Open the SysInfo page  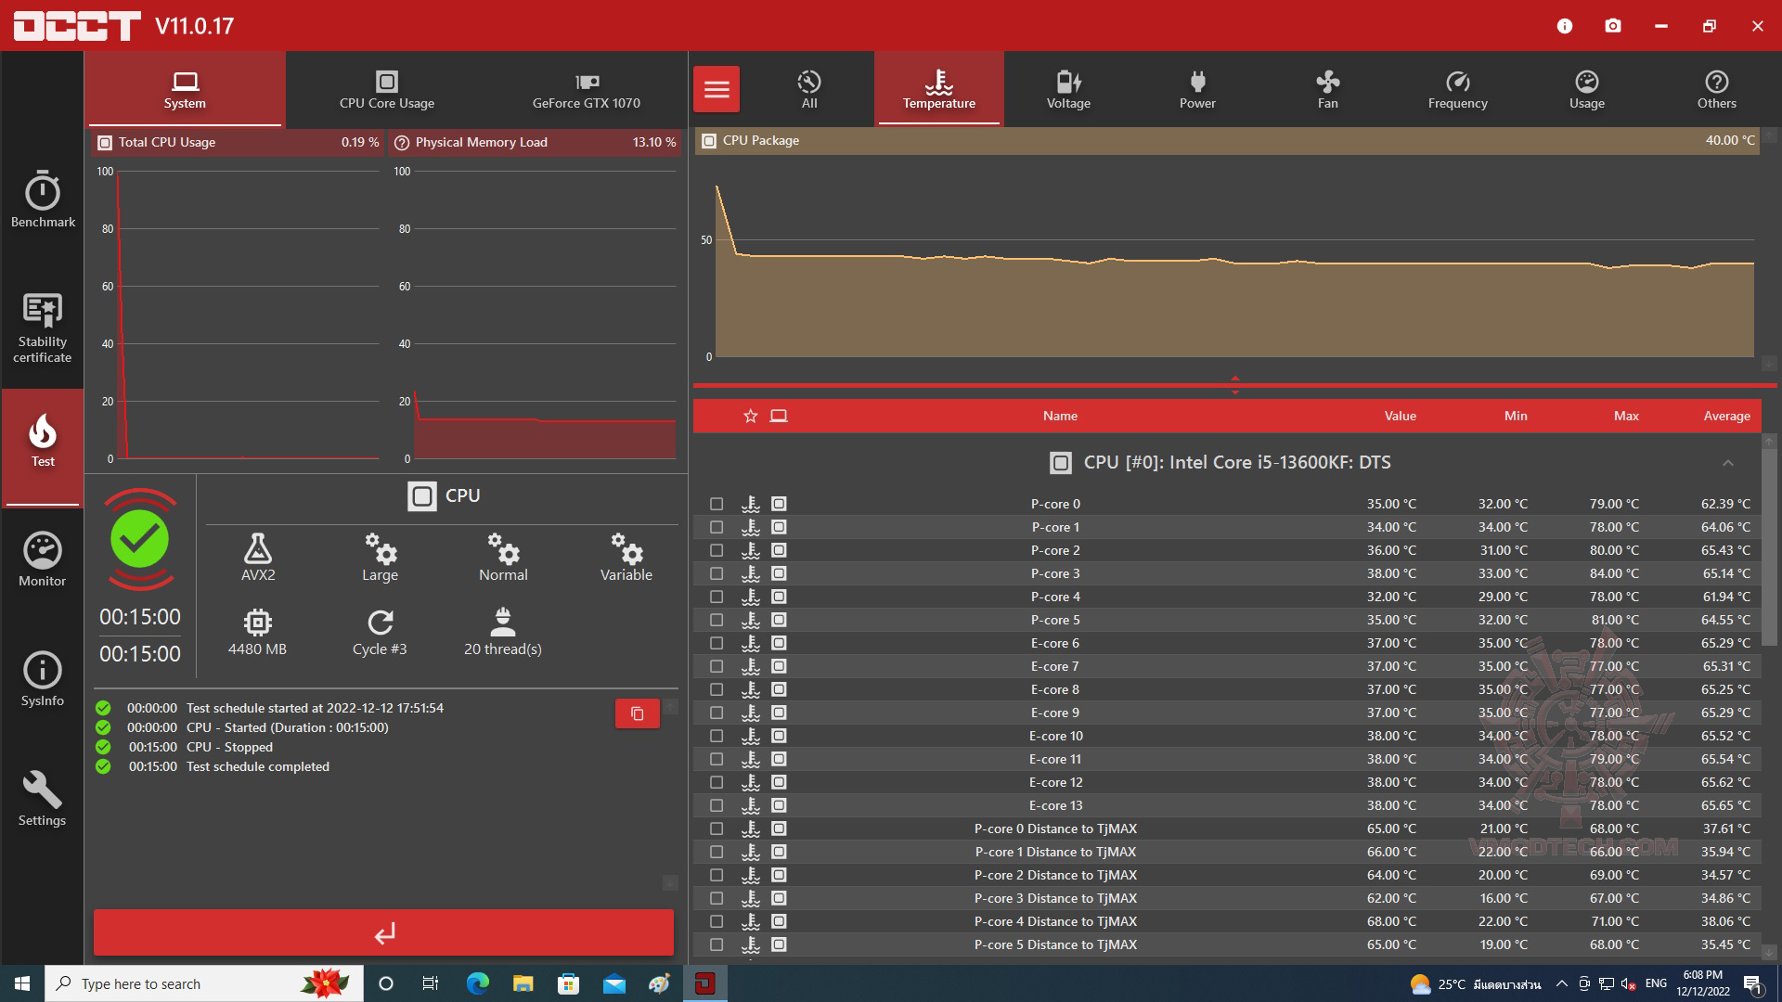click(43, 679)
